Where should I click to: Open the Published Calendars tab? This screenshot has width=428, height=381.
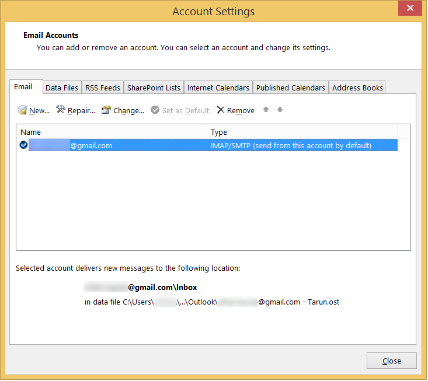[x=291, y=88]
